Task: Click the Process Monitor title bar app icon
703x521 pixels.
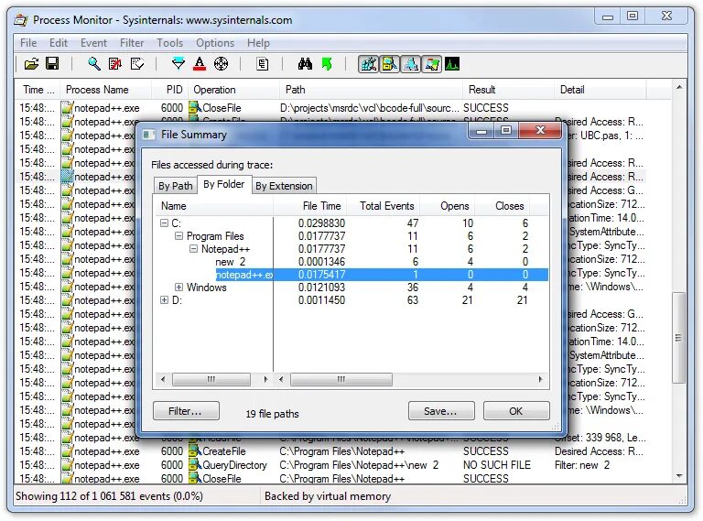Action: click(x=21, y=20)
